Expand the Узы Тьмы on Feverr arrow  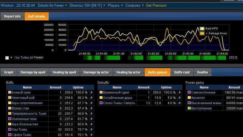pyautogui.click(x=11, y=57)
